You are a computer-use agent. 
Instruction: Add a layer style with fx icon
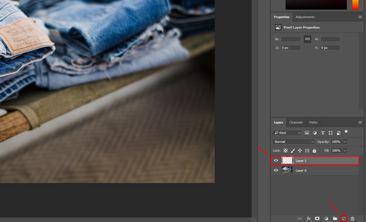click(x=309, y=219)
